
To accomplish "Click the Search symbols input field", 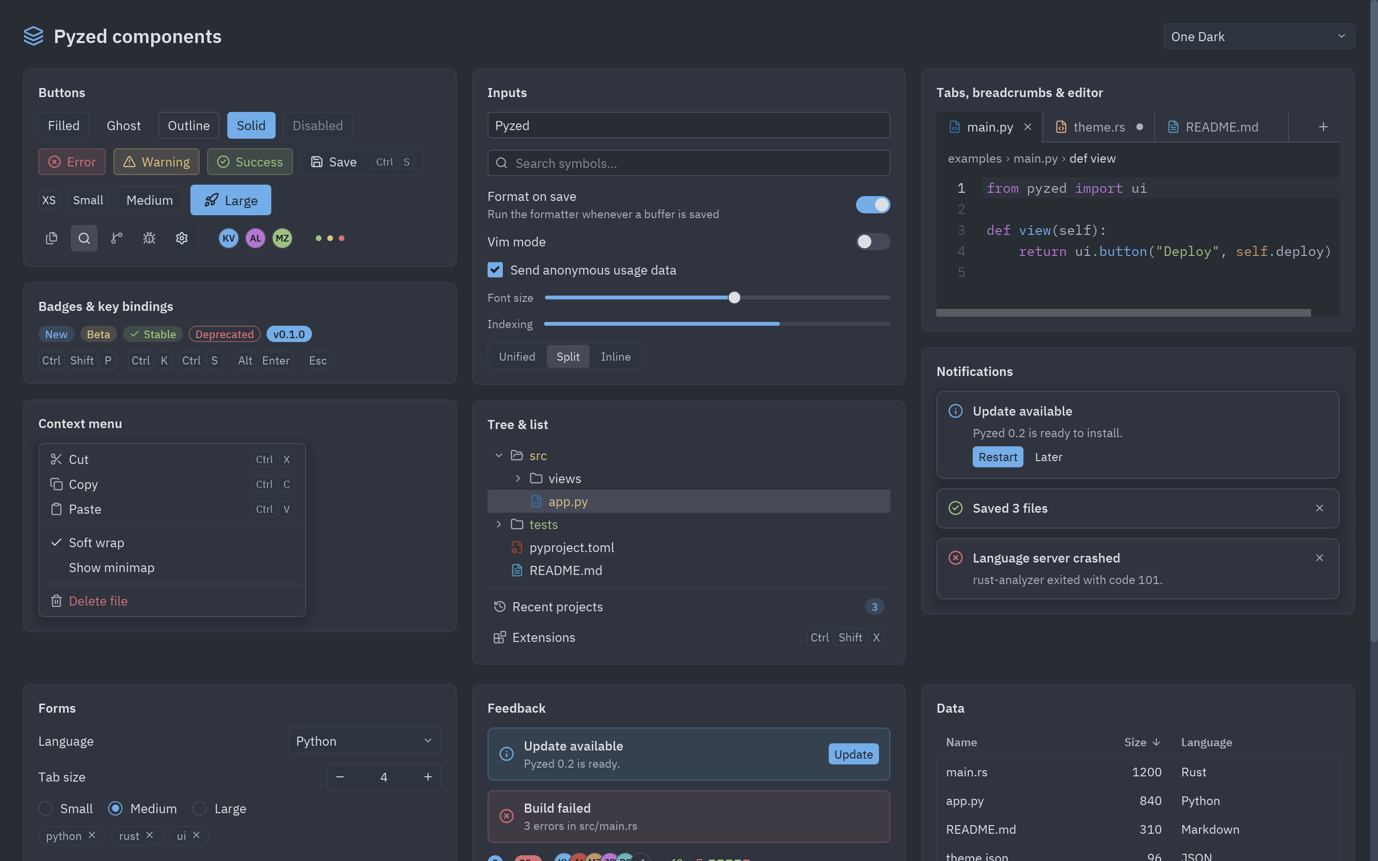I will tap(689, 164).
